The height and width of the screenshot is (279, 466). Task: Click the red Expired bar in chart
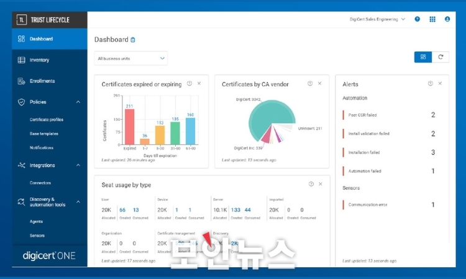coord(130,127)
